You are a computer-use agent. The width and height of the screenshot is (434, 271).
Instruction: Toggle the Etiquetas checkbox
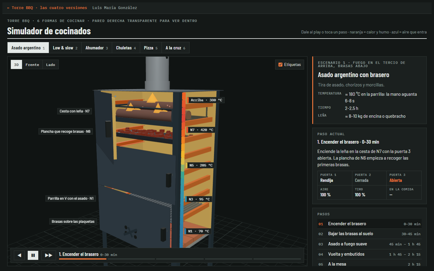(x=281, y=65)
